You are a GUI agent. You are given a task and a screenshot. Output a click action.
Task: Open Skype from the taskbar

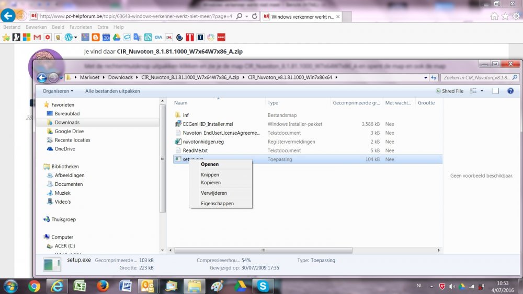pyautogui.click(x=263, y=286)
